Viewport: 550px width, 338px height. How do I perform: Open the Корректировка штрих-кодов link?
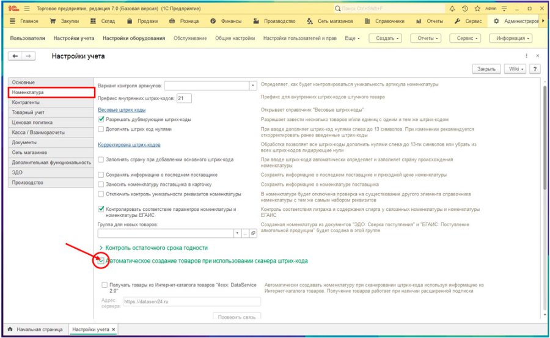129,145
